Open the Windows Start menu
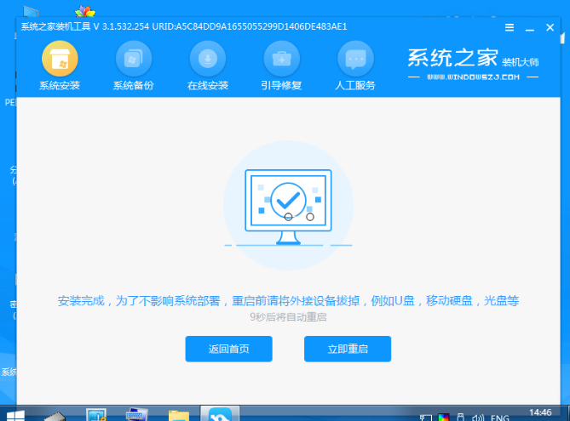570x421 pixels. (14, 415)
